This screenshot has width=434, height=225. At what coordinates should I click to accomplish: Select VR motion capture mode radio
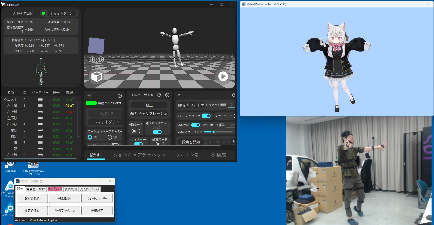coord(110,137)
